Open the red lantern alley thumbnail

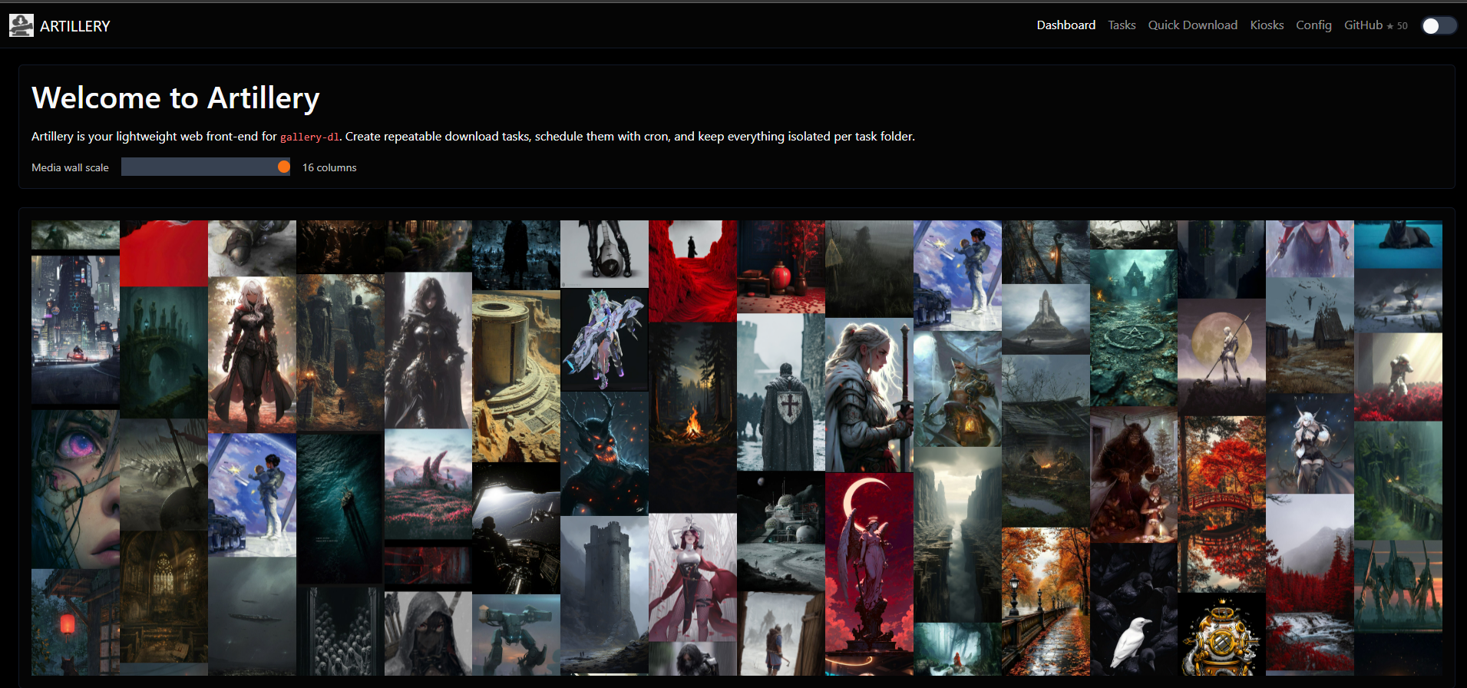pos(75,623)
